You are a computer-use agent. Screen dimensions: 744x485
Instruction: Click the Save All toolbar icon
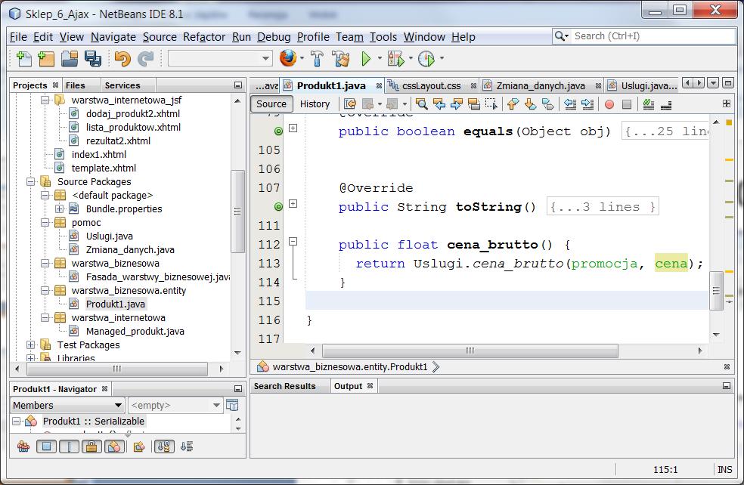click(92, 58)
